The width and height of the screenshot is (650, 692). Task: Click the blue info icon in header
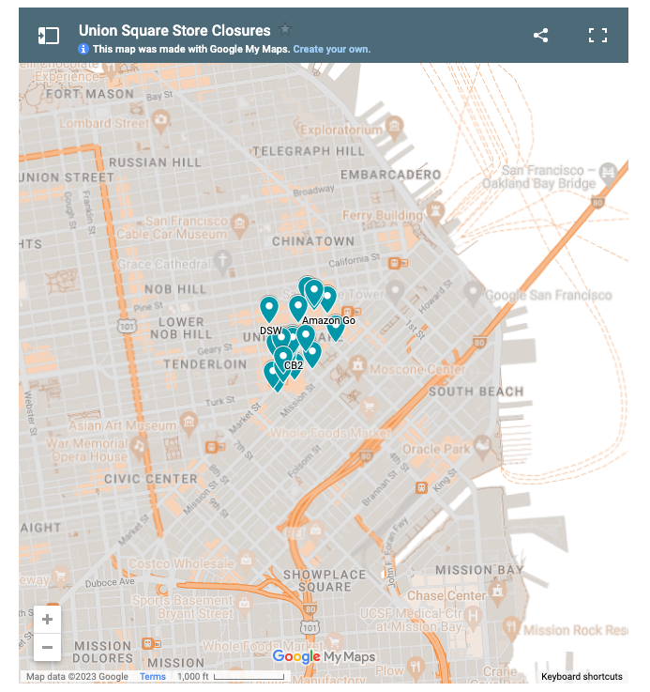click(83, 49)
